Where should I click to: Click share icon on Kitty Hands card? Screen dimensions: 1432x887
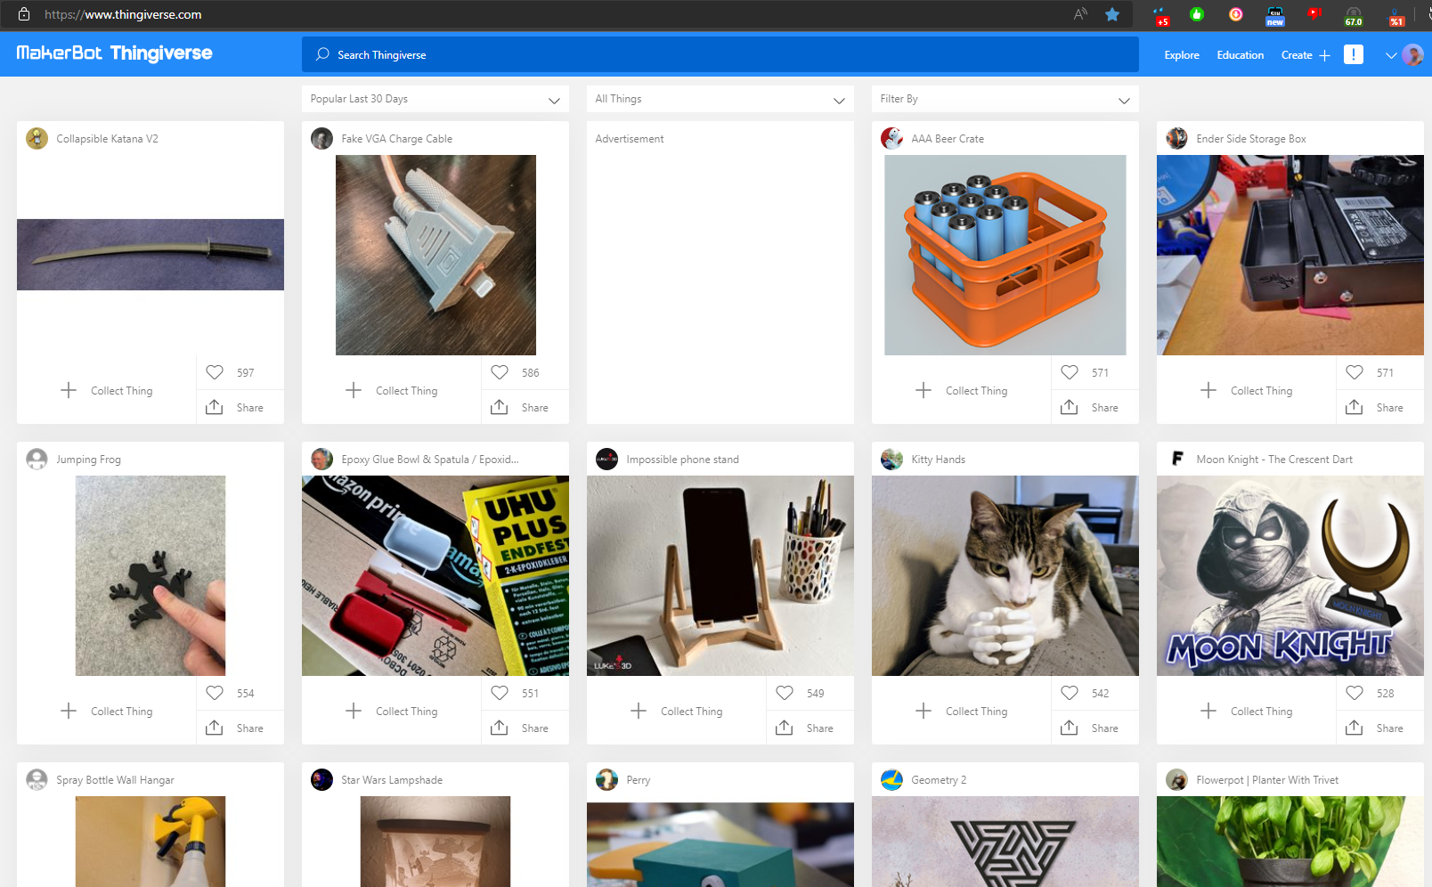(1070, 728)
